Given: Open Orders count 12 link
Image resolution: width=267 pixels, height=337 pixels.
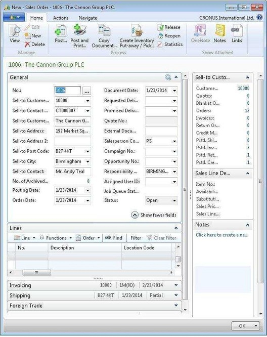Looking at the screenshot, I should [x=247, y=110].
